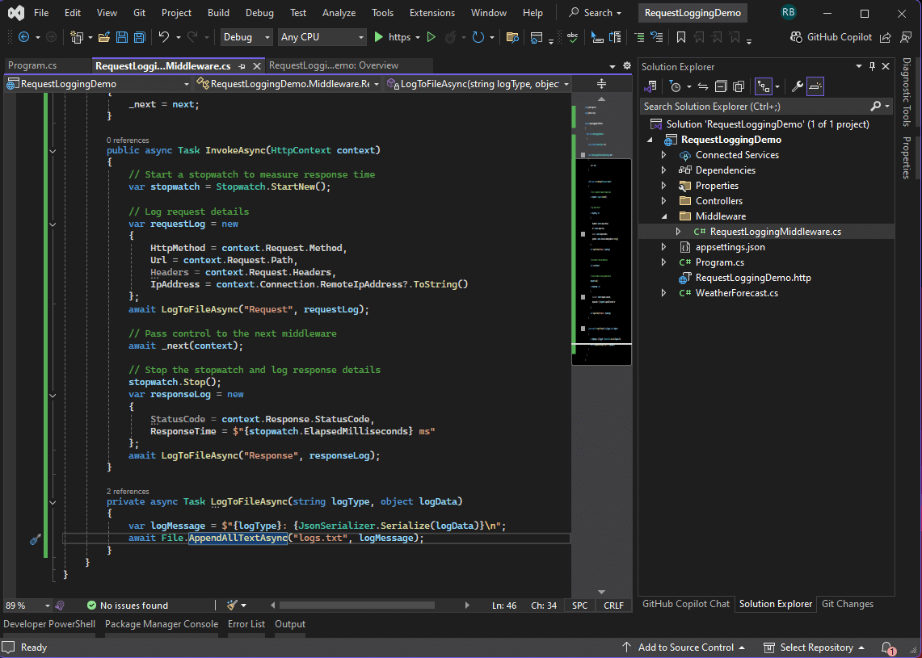Click the screwdriver quick actions icon in margin
The image size is (922, 658).
pyautogui.click(x=35, y=539)
